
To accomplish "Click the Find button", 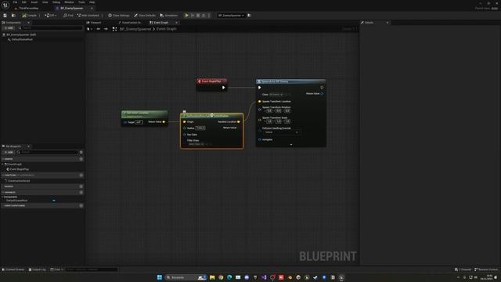I will pyautogui.click(x=68, y=16).
